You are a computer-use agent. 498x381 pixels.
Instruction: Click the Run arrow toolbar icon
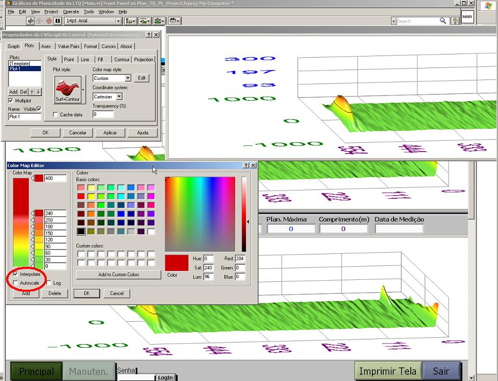tap(31, 21)
